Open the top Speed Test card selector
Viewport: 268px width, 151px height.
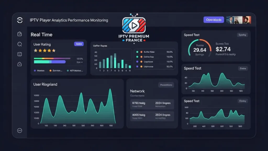pos(242,35)
